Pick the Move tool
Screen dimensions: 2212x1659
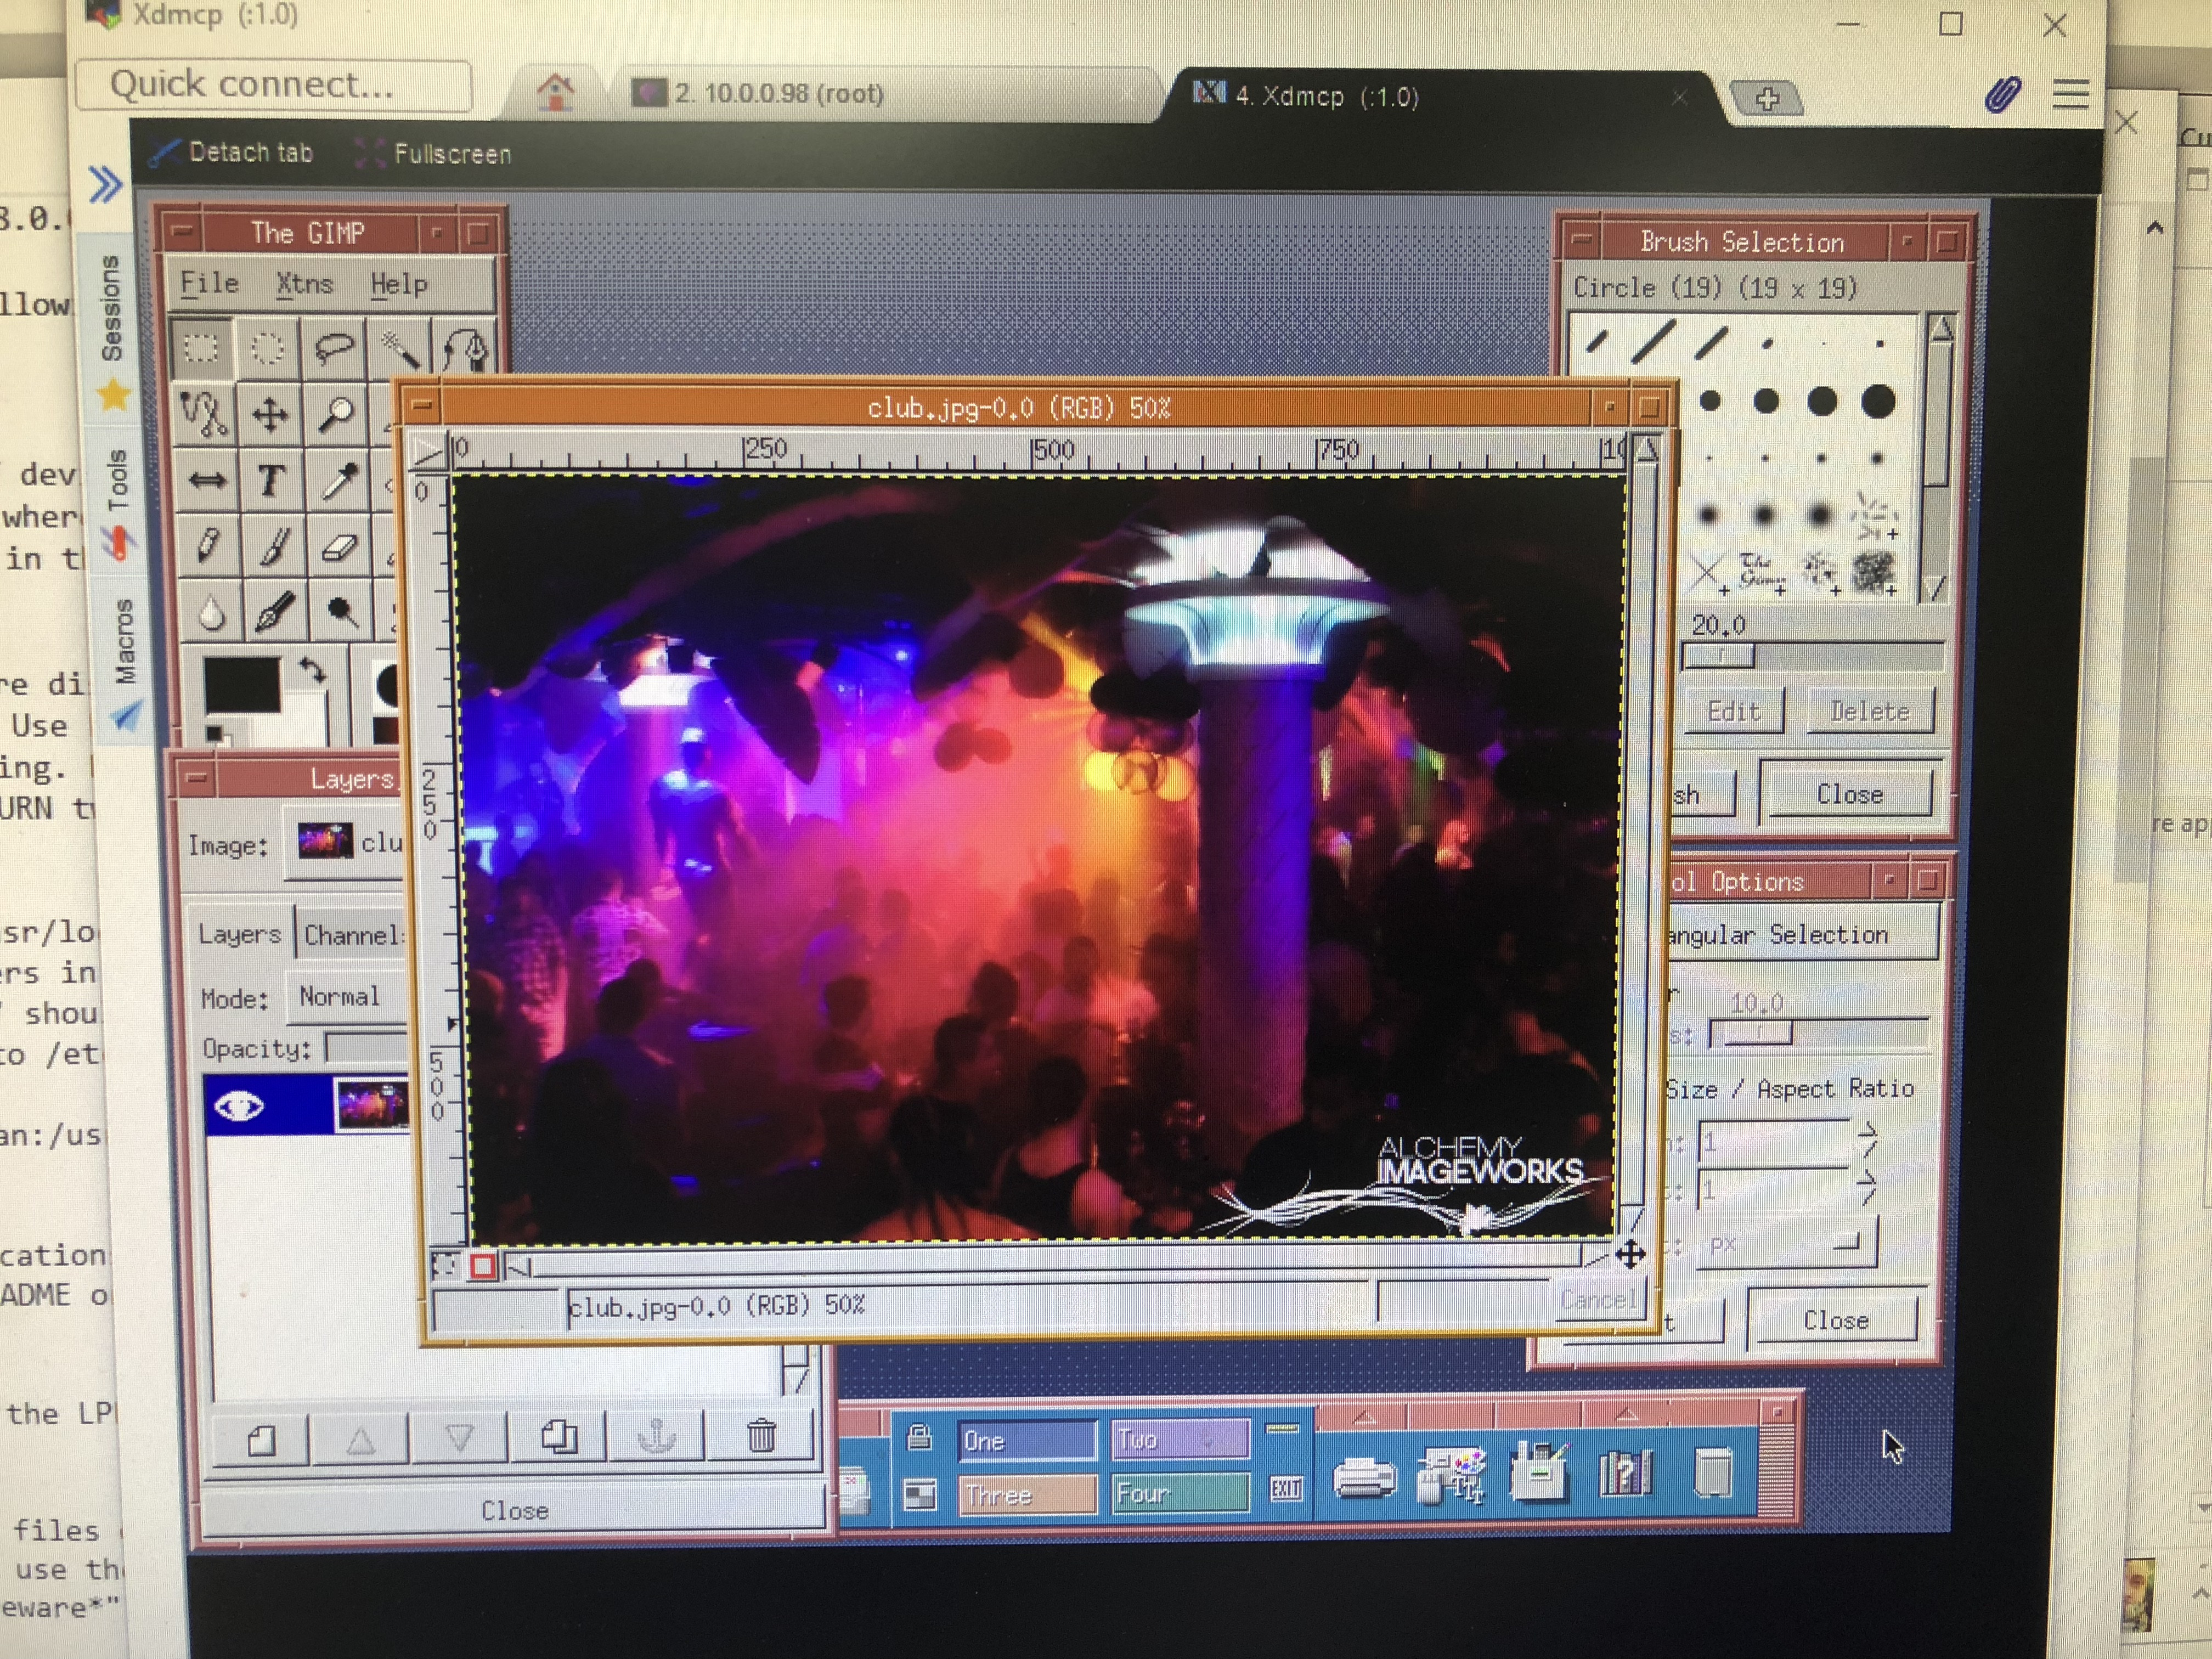(x=269, y=414)
